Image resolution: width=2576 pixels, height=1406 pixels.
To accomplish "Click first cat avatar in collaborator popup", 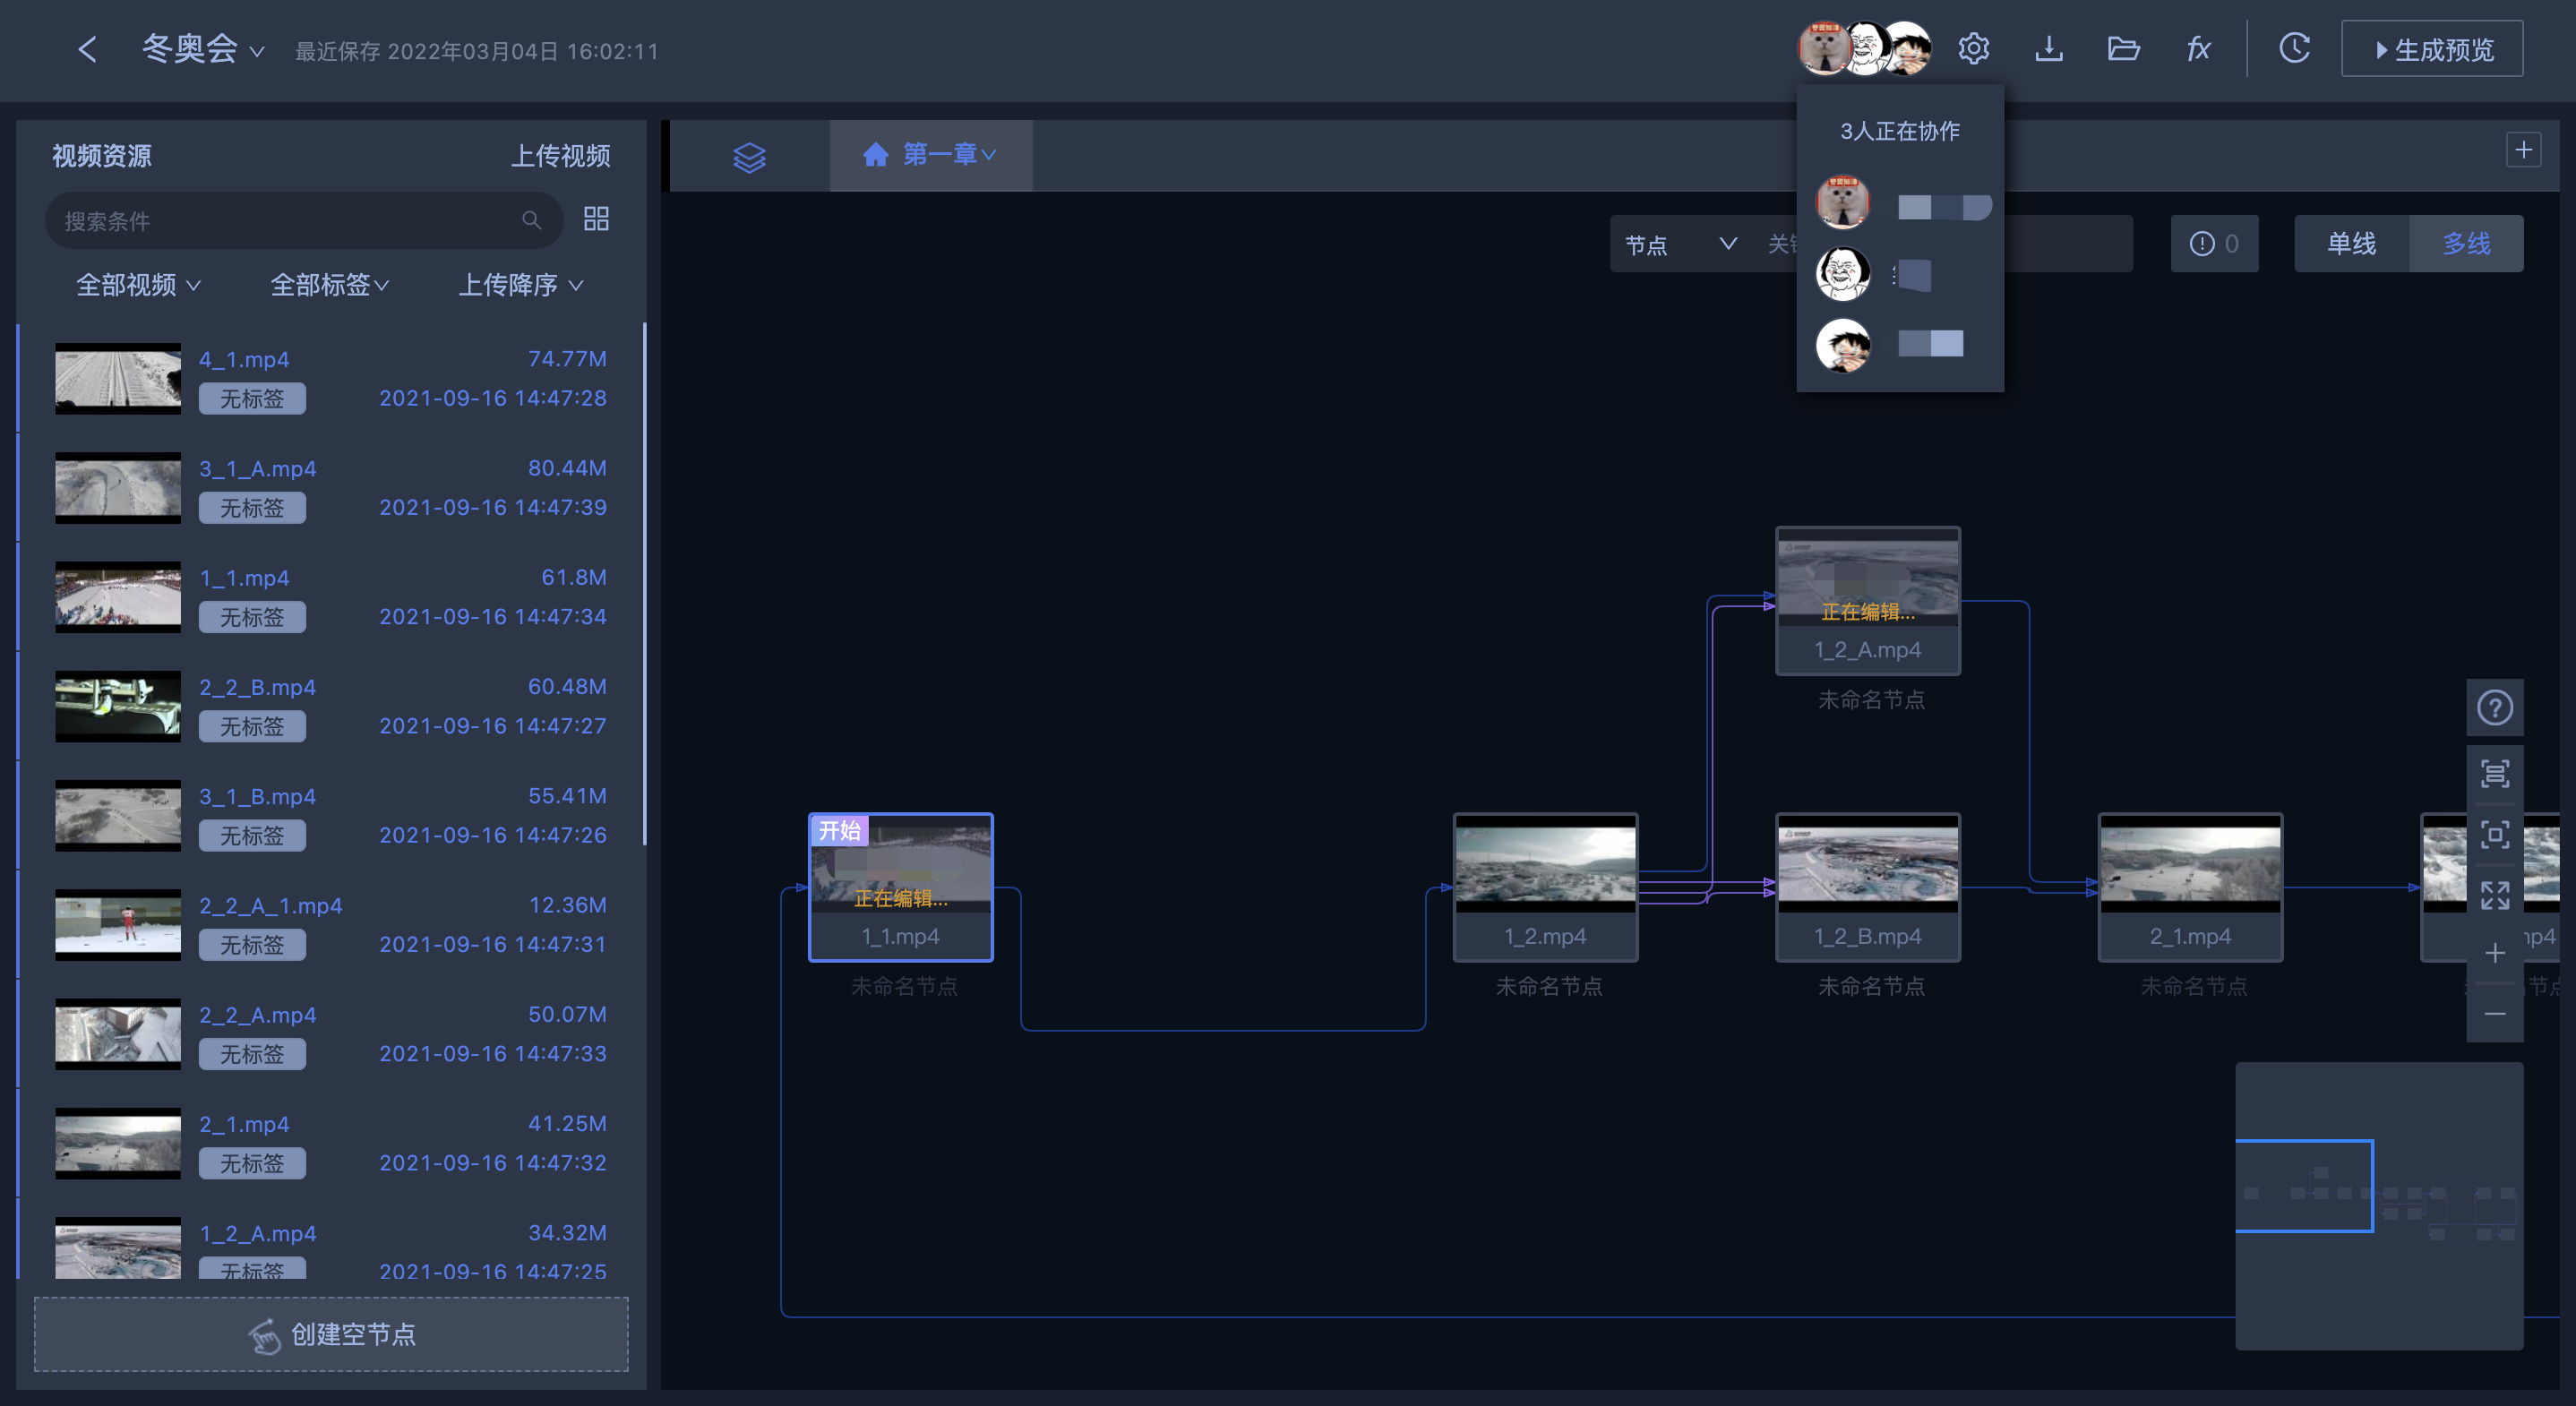I will coord(1842,202).
